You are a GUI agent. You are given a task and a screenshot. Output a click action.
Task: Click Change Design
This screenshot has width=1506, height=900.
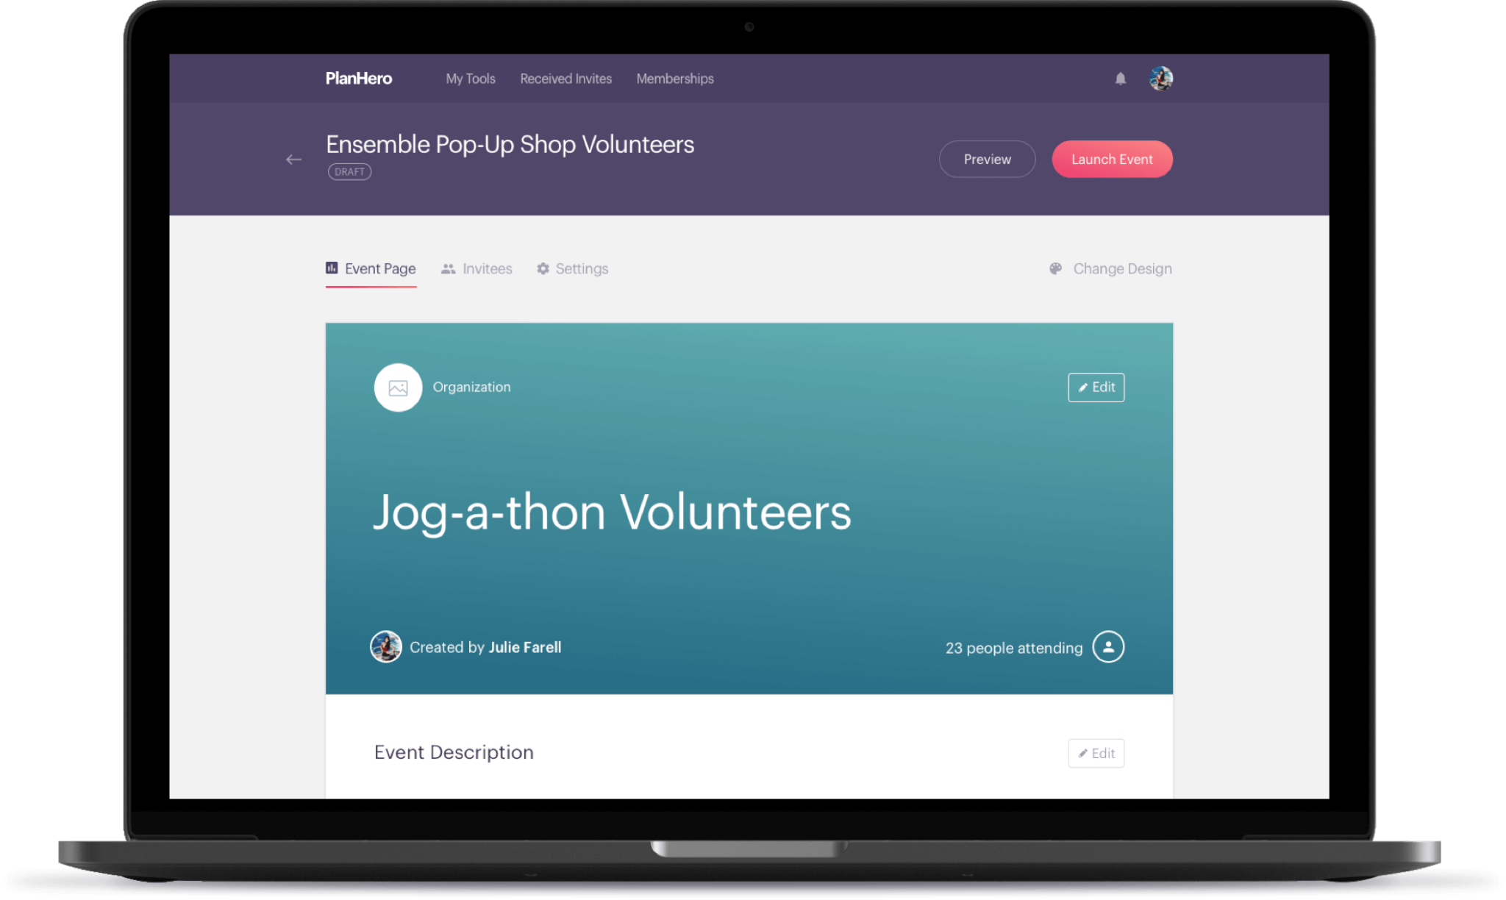1110,269
